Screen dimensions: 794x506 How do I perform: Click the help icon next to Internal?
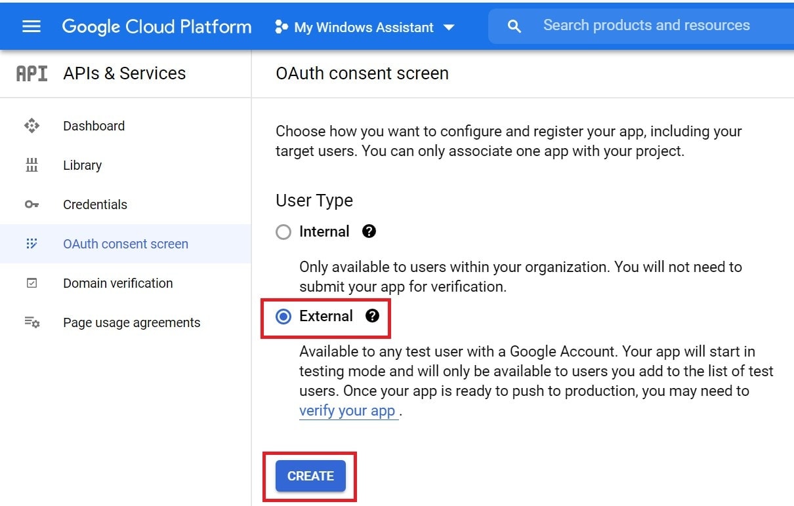[x=369, y=231]
